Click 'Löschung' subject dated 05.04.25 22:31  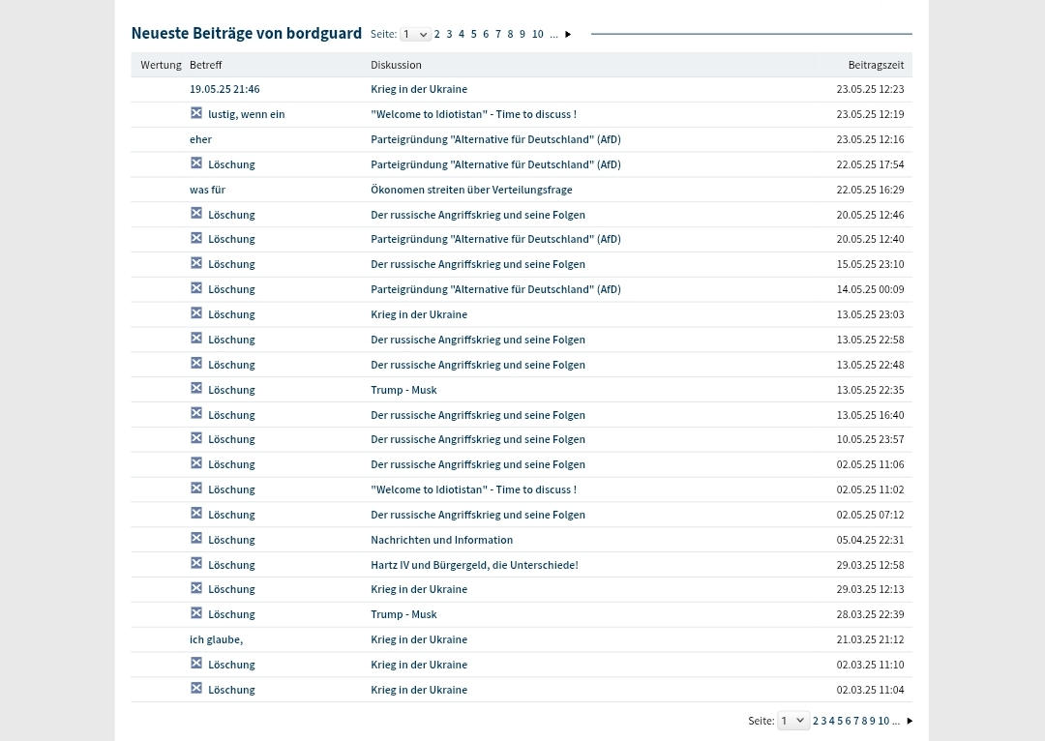231,540
